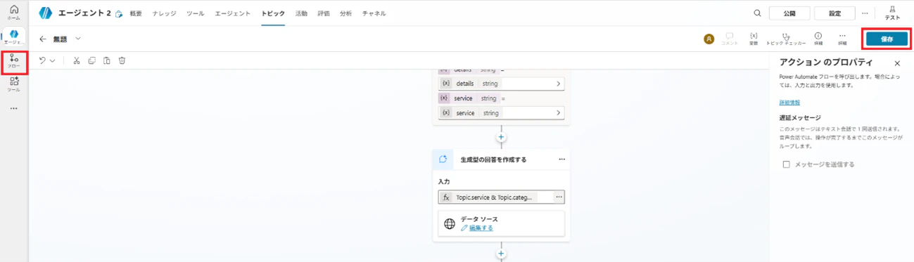This screenshot has height=262, width=914.
Task: Check メッセージを送信する checkbox
Action: [787, 164]
